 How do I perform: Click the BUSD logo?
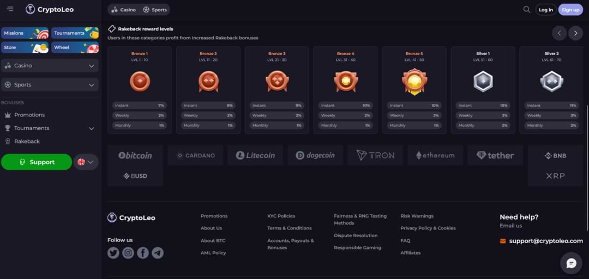coord(135,176)
